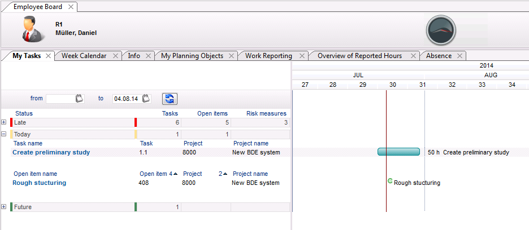Viewport: 529px width, 230px height.
Task: Click the Rough stucturing milestone circle in Gantt
Action: coord(390,181)
